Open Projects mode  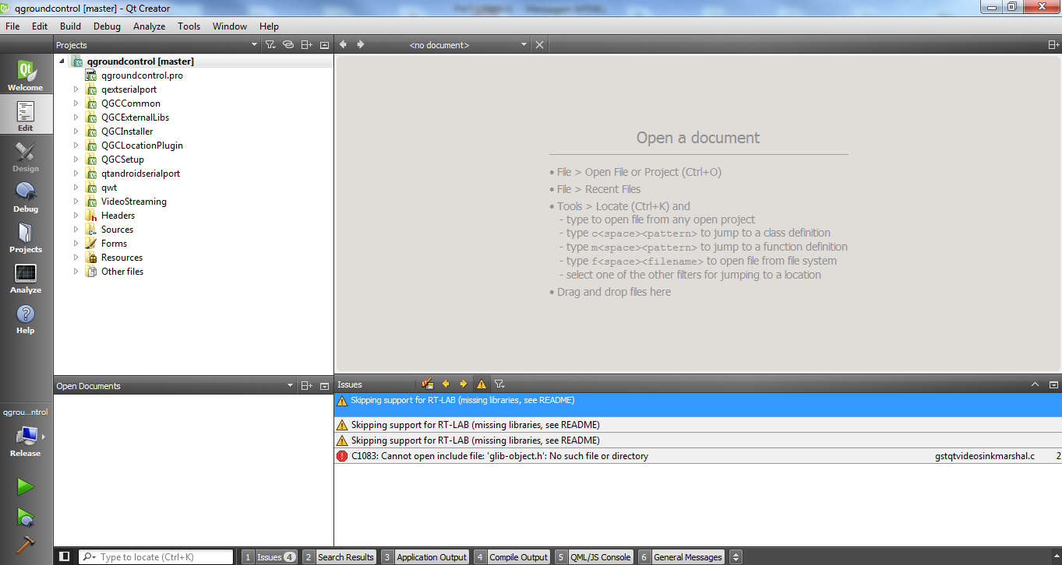click(26, 237)
